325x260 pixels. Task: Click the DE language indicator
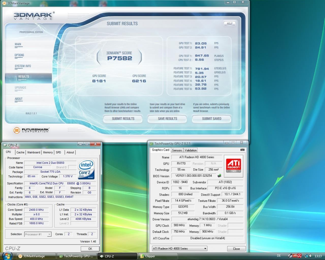pos(279,256)
